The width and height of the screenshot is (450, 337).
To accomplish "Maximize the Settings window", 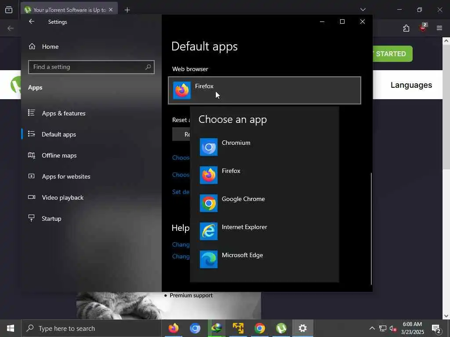I will click(x=342, y=22).
